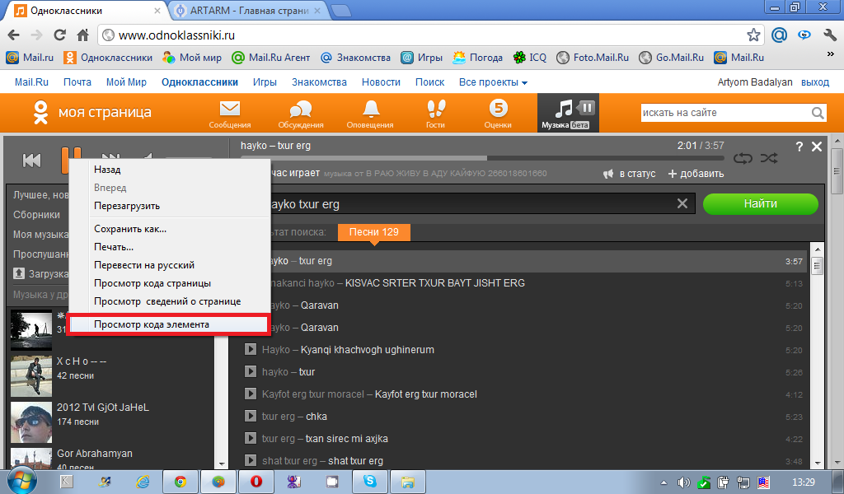Play Hayko – Kyanqi khachvogh ughinerum

click(250, 349)
